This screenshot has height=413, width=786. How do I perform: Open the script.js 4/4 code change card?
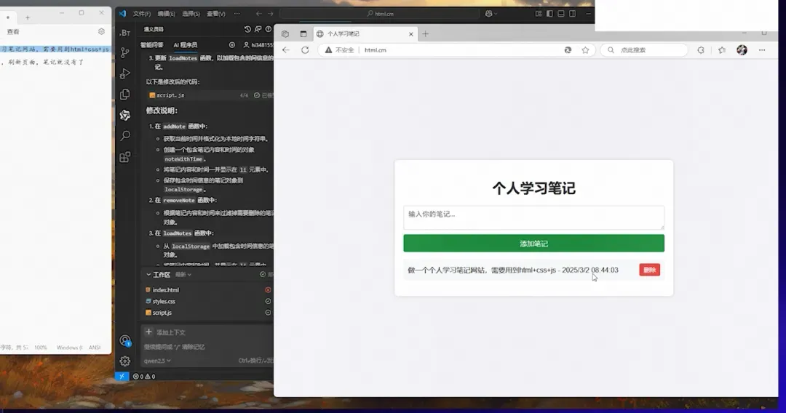210,95
